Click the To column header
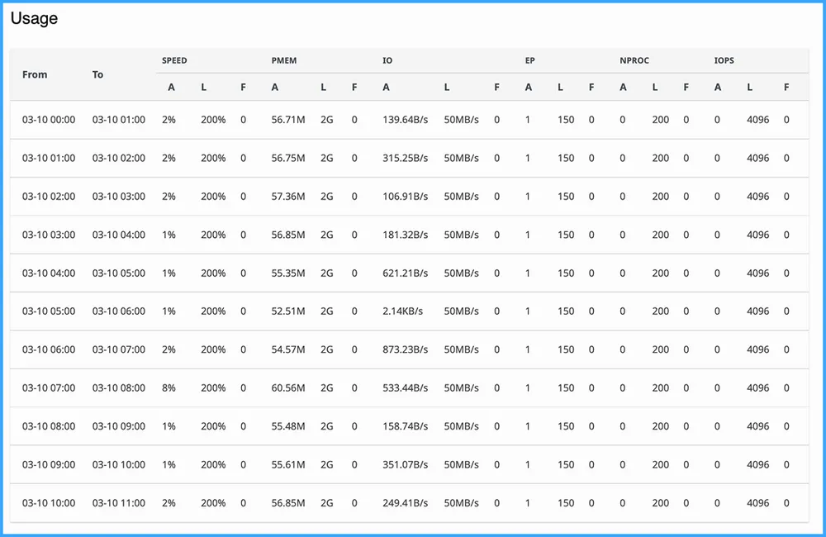Image resolution: width=826 pixels, height=537 pixels. point(97,74)
